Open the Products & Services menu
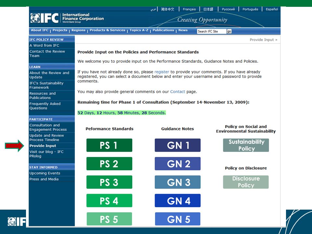The image size is (312, 234). (x=108, y=30)
